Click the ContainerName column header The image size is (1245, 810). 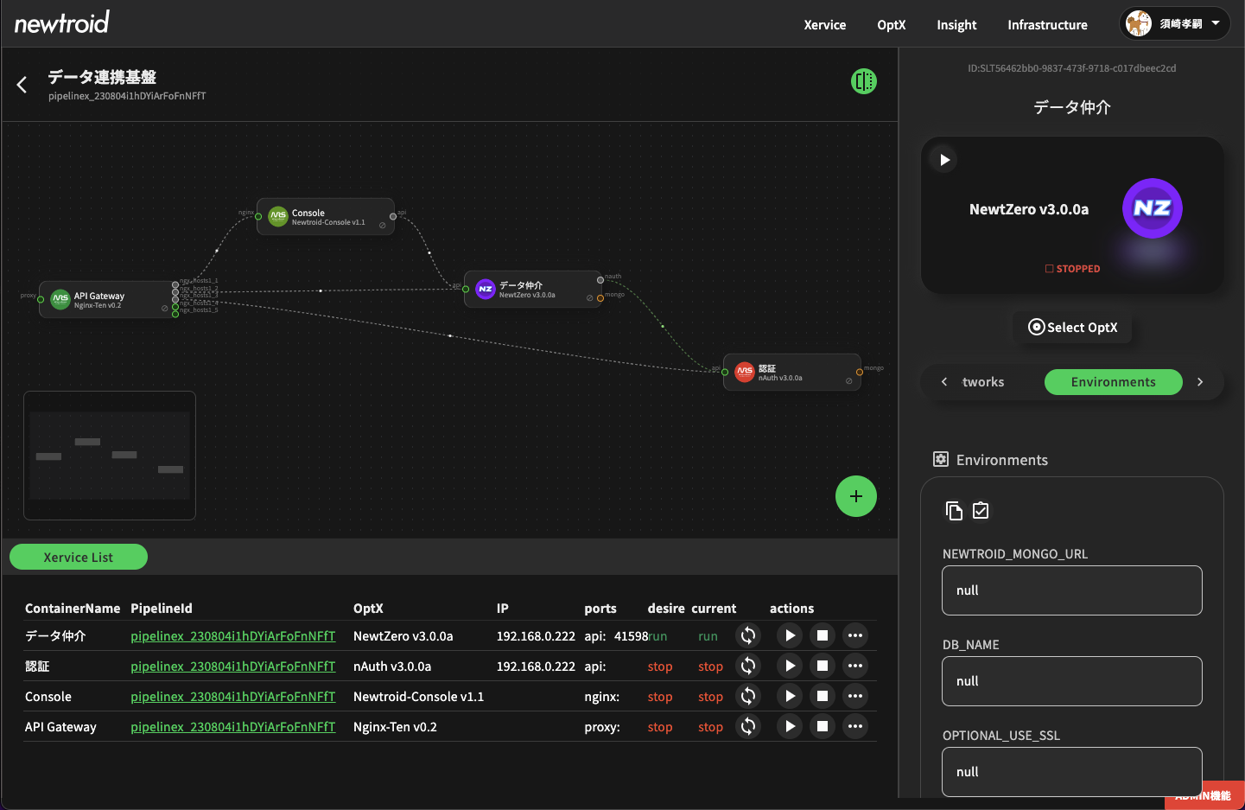pos(73,609)
